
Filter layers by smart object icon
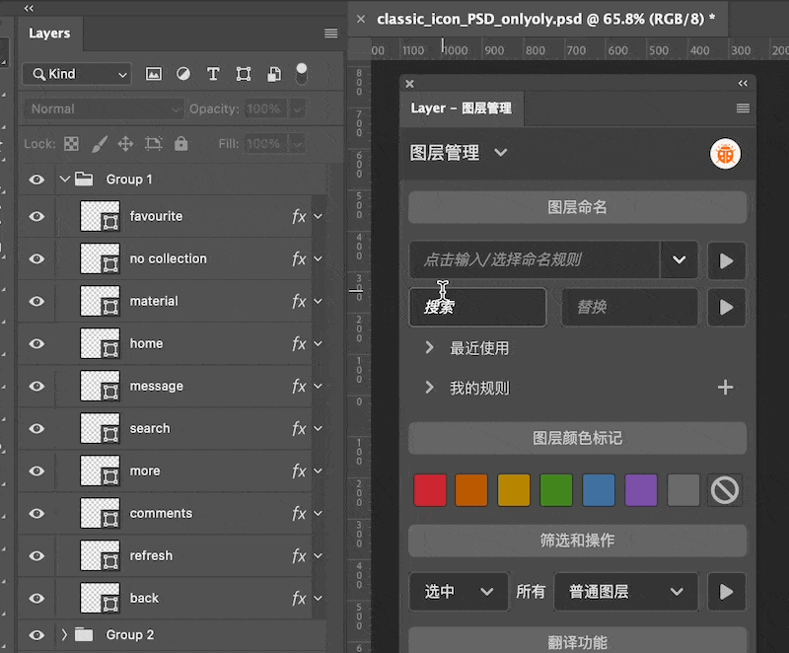[274, 74]
